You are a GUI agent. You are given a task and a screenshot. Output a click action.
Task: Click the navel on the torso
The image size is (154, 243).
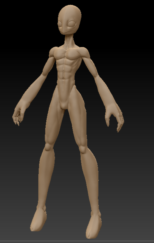[63, 79]
